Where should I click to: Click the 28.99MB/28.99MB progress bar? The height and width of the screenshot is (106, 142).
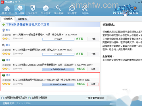coord(58,85)
